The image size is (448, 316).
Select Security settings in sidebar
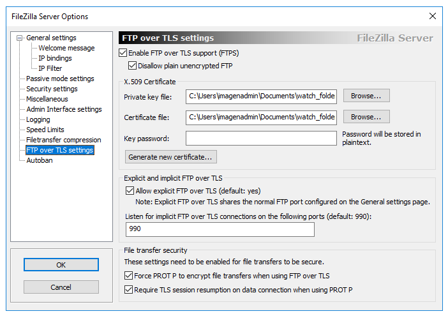click(52, 89)
